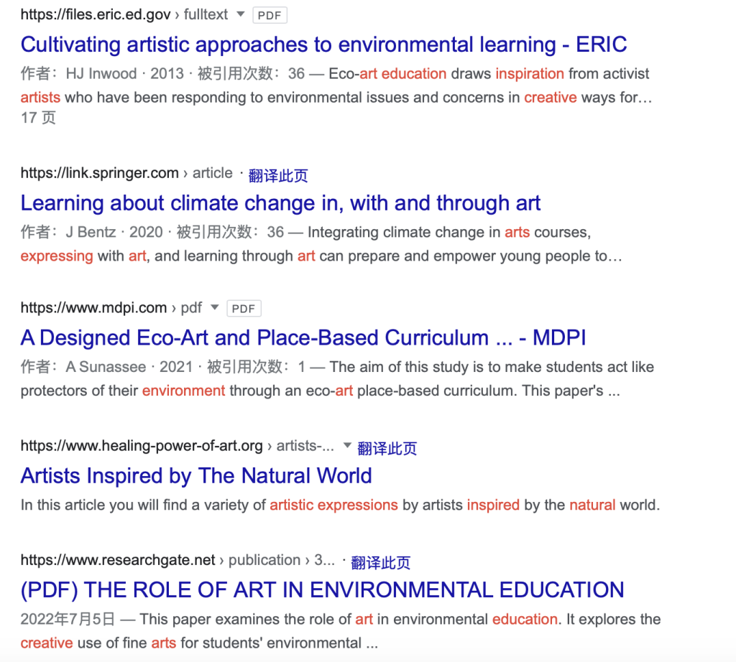736x662 pixels.
Task: Open THE ROLE OF ART IN ENVIRONMENTAL EDUCATION
Action: [322, 590]
